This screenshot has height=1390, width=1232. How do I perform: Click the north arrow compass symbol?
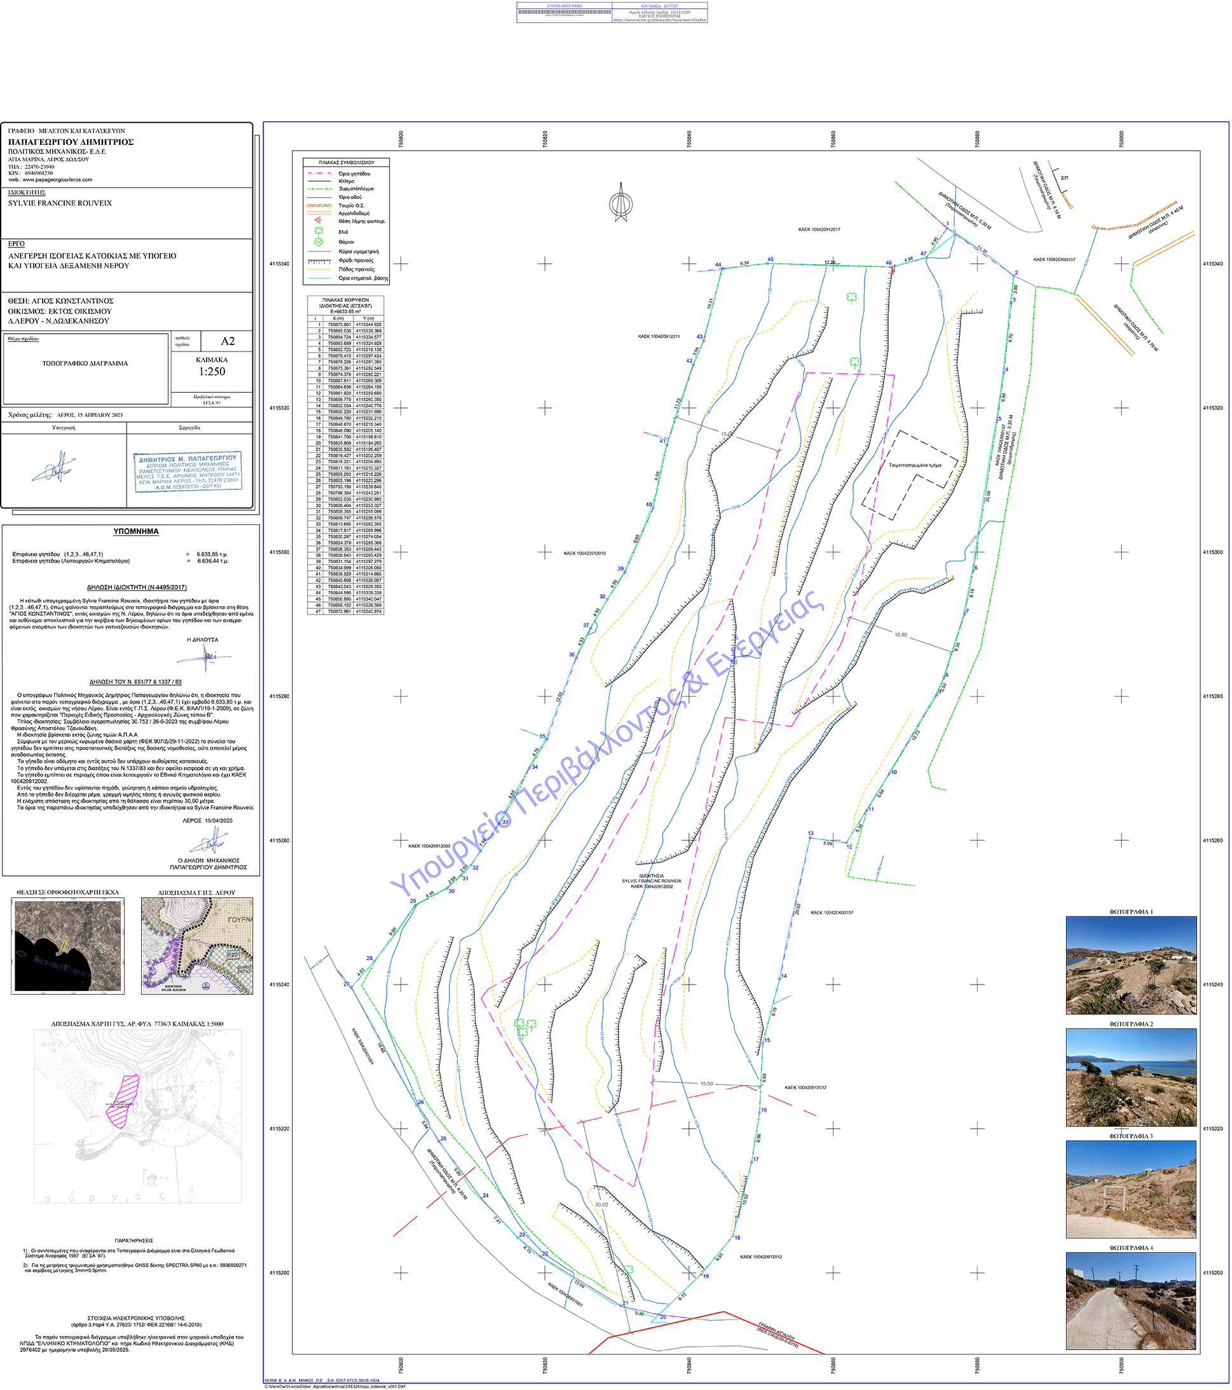620,201
